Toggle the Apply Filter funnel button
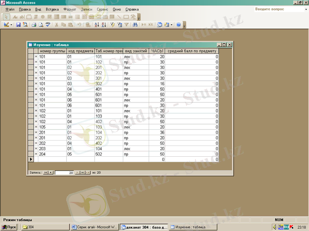The height and width of the screenshot is (231, 309). click(126, 25)
